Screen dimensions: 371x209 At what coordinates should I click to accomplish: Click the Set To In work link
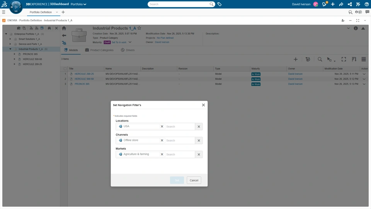point(119,43)
